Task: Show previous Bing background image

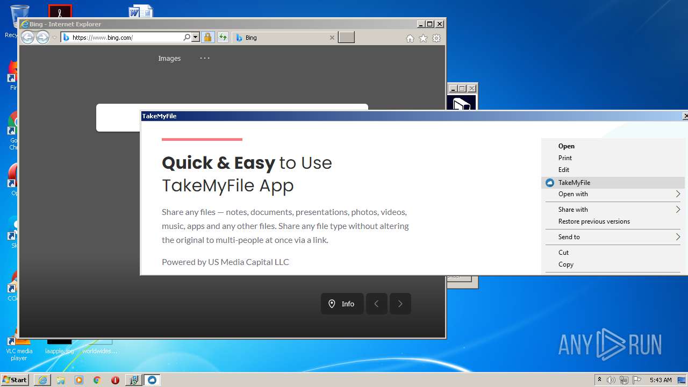Action: coord(377,304)
